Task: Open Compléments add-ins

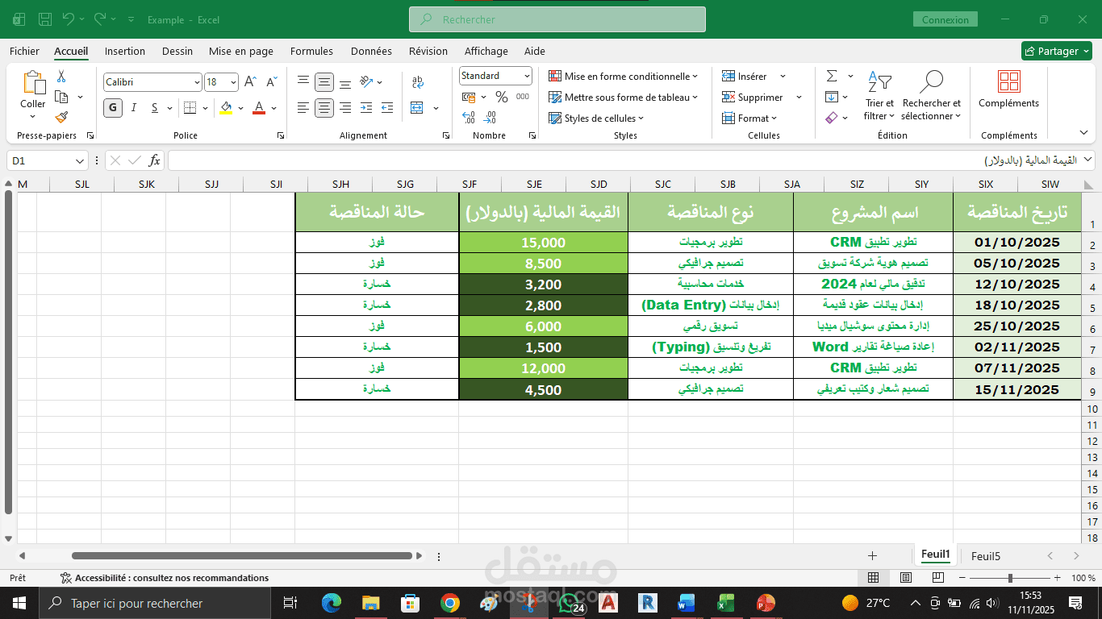Action: click(x=1008, y=89)
